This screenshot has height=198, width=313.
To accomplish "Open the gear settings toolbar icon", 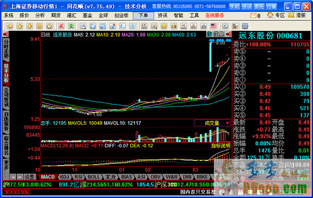I will tap(245, 26).
